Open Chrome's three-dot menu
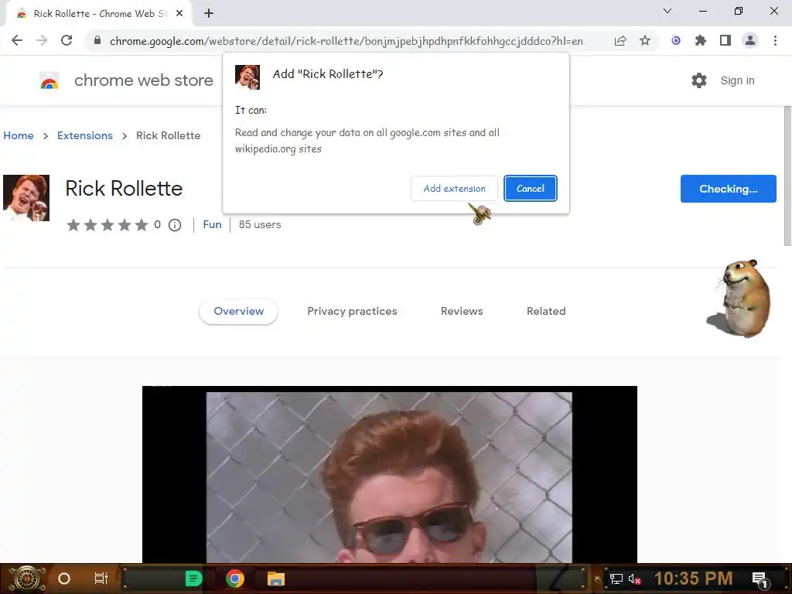 coord(775,40)
